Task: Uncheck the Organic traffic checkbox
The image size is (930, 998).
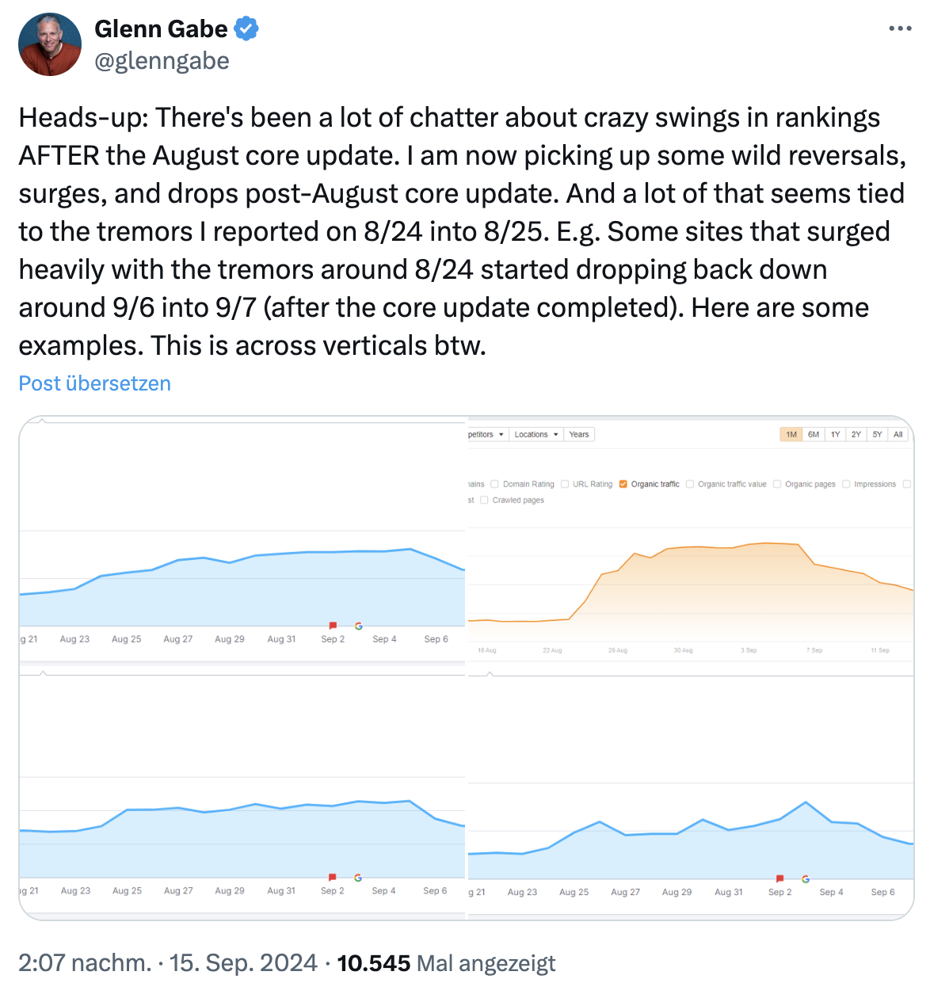Action: (x=623, y=484)
